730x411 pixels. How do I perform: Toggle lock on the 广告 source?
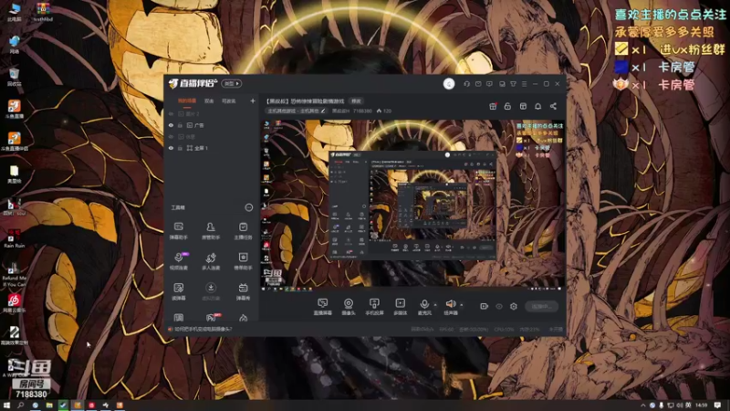[x=180, y=125]
